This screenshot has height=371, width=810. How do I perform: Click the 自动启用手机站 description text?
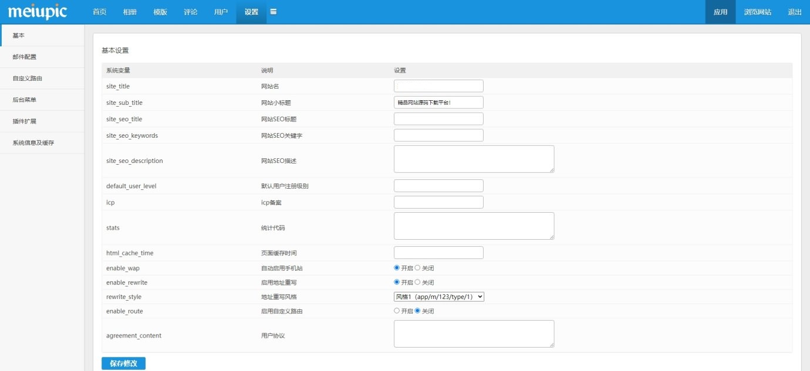tap(282, 268)
